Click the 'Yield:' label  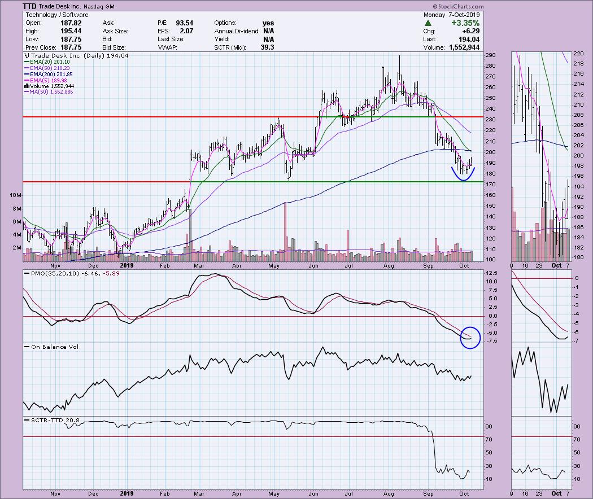(221, 40)
